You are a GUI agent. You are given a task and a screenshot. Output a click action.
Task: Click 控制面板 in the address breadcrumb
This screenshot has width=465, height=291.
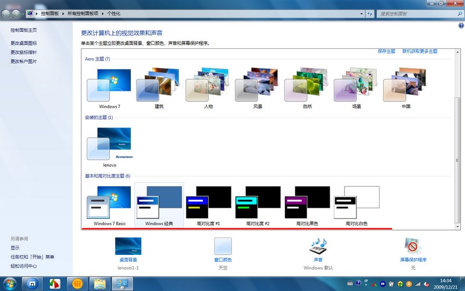[50, 13]
